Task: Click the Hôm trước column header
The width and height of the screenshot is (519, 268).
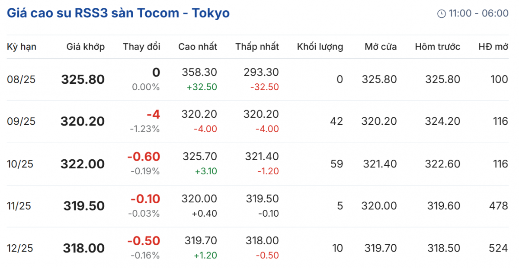Action: point(438,47)
